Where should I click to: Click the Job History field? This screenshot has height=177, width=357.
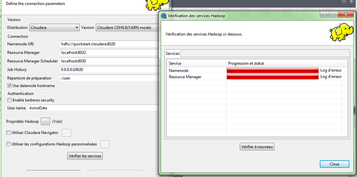pyautogui.click(x=109, y=70)
